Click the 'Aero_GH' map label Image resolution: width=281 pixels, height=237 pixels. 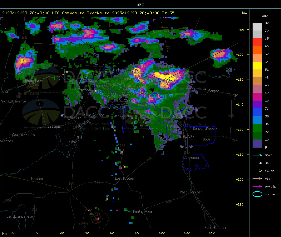click(187, 146)
